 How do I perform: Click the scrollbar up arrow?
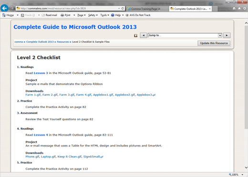[x=246, y=23]
